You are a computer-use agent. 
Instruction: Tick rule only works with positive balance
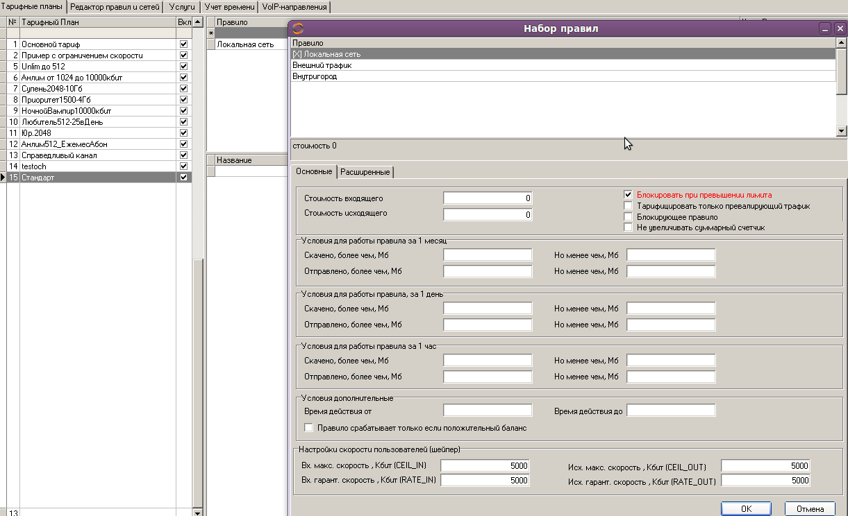pyautogui.click(x=310, y=428)
